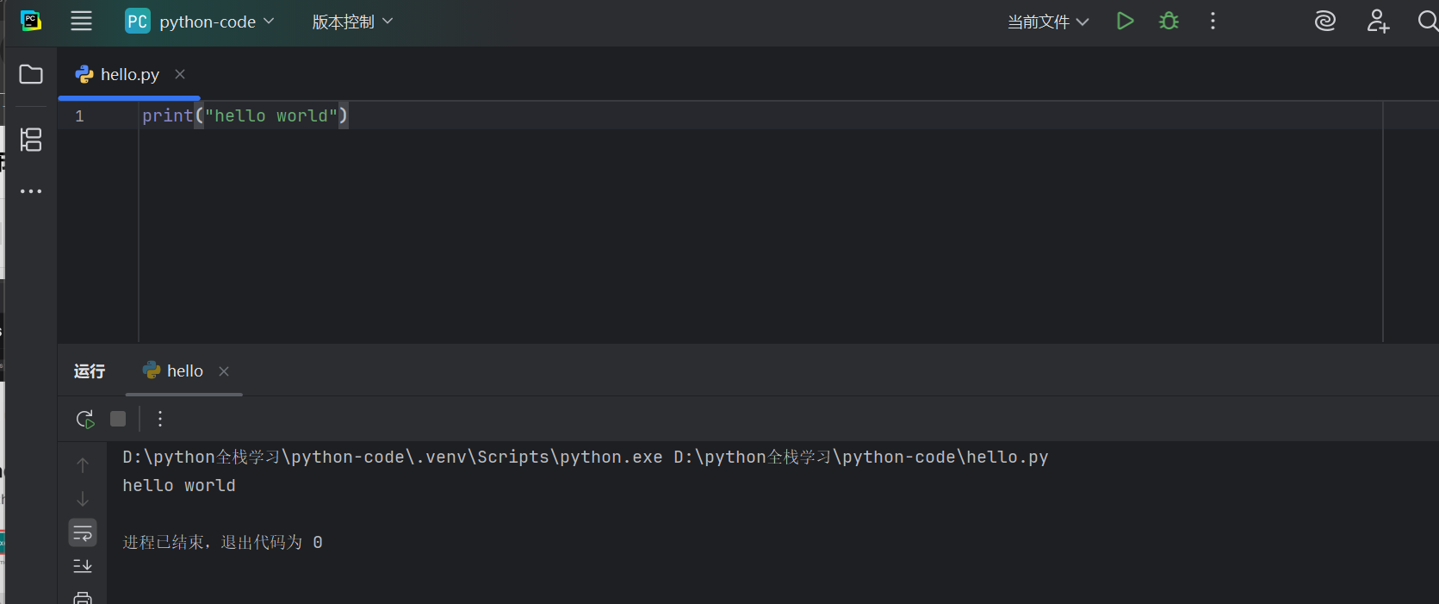This screenshot has width=1439, height=604.
Task: Open the Structure tool window icon
Action: tap(31, 140)
